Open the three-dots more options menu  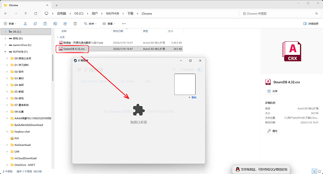[124, 24]
